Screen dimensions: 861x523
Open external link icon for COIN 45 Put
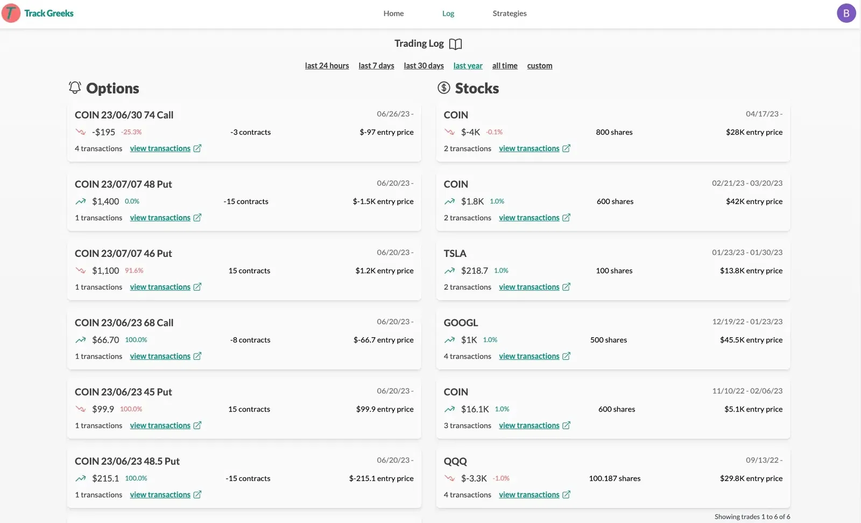[x=197, y=426]
